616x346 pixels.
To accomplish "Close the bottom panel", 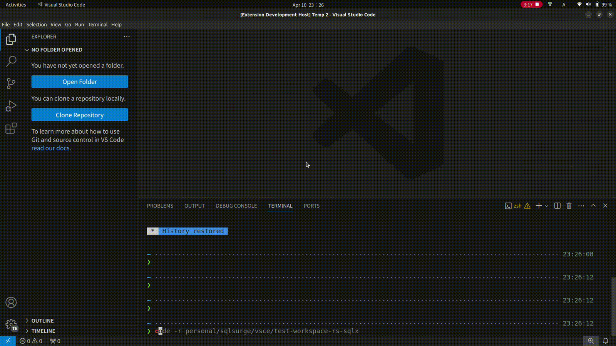I will [x=605, y=206].
